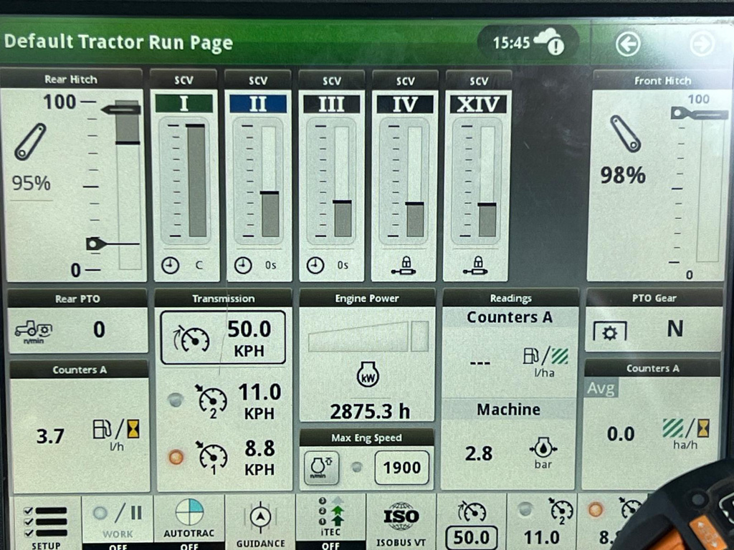Select the Rear PTO tractor icon

point(34,330)
